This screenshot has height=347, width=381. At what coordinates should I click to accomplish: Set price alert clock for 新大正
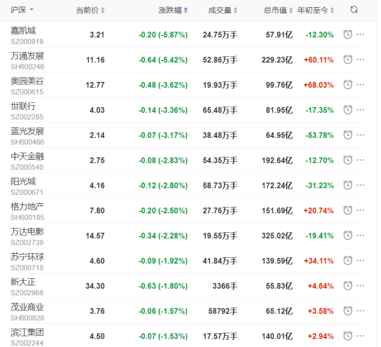(x=348, y=286)
